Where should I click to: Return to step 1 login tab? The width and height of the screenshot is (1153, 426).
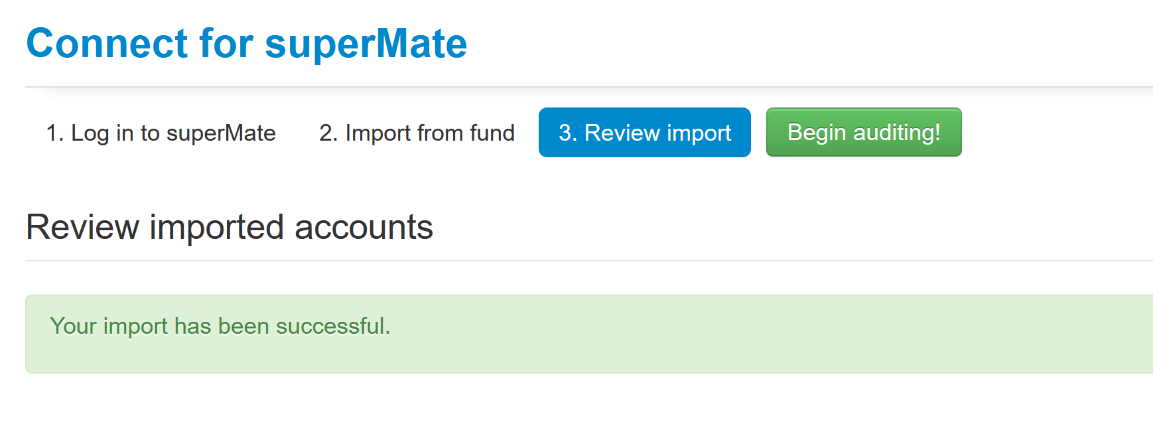coord(161,133)
